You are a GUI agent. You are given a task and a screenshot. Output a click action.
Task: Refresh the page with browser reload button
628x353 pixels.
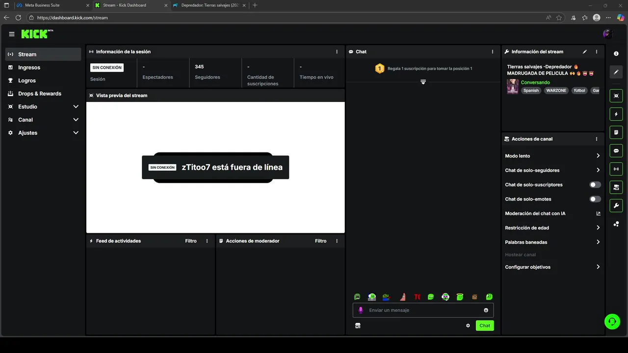point(18,18)
